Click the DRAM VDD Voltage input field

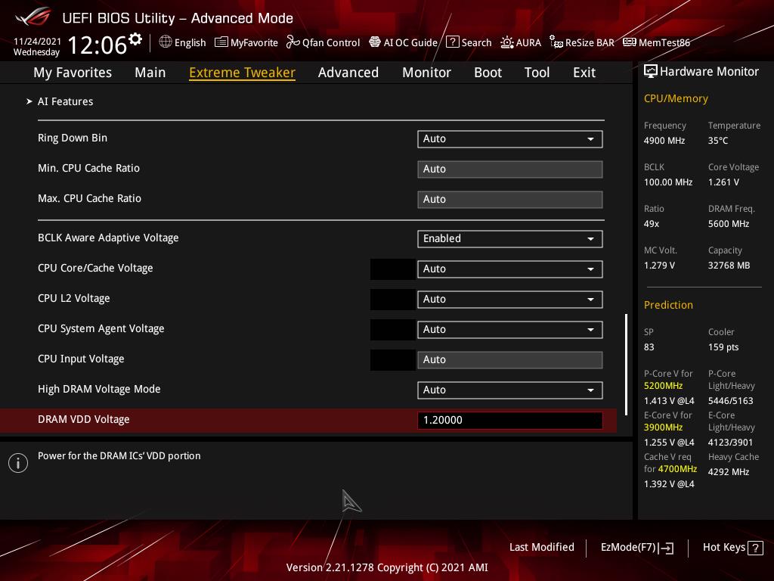tap(509, 420)
